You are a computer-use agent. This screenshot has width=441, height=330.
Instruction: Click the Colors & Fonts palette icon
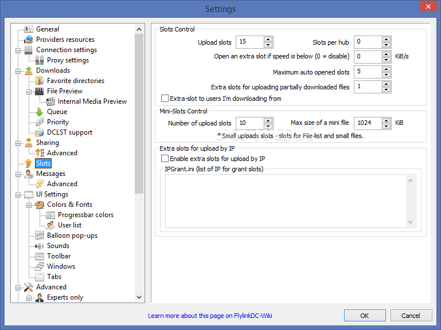pos(40,205)
